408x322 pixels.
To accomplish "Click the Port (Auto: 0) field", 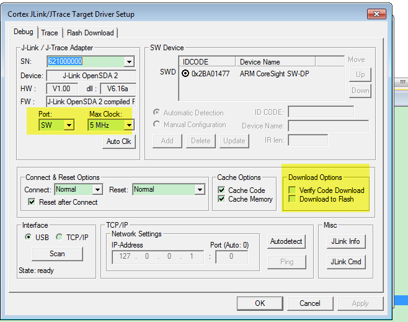I will [231, 257].
